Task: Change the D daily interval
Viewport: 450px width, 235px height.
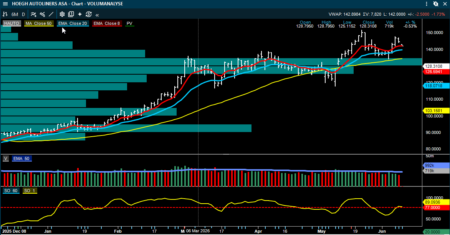Action: [23, 14]
